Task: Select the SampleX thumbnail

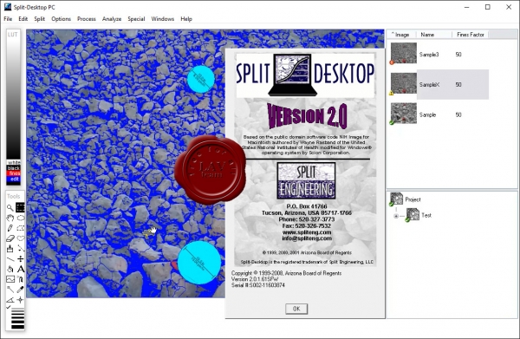Action: click(404, 83)
